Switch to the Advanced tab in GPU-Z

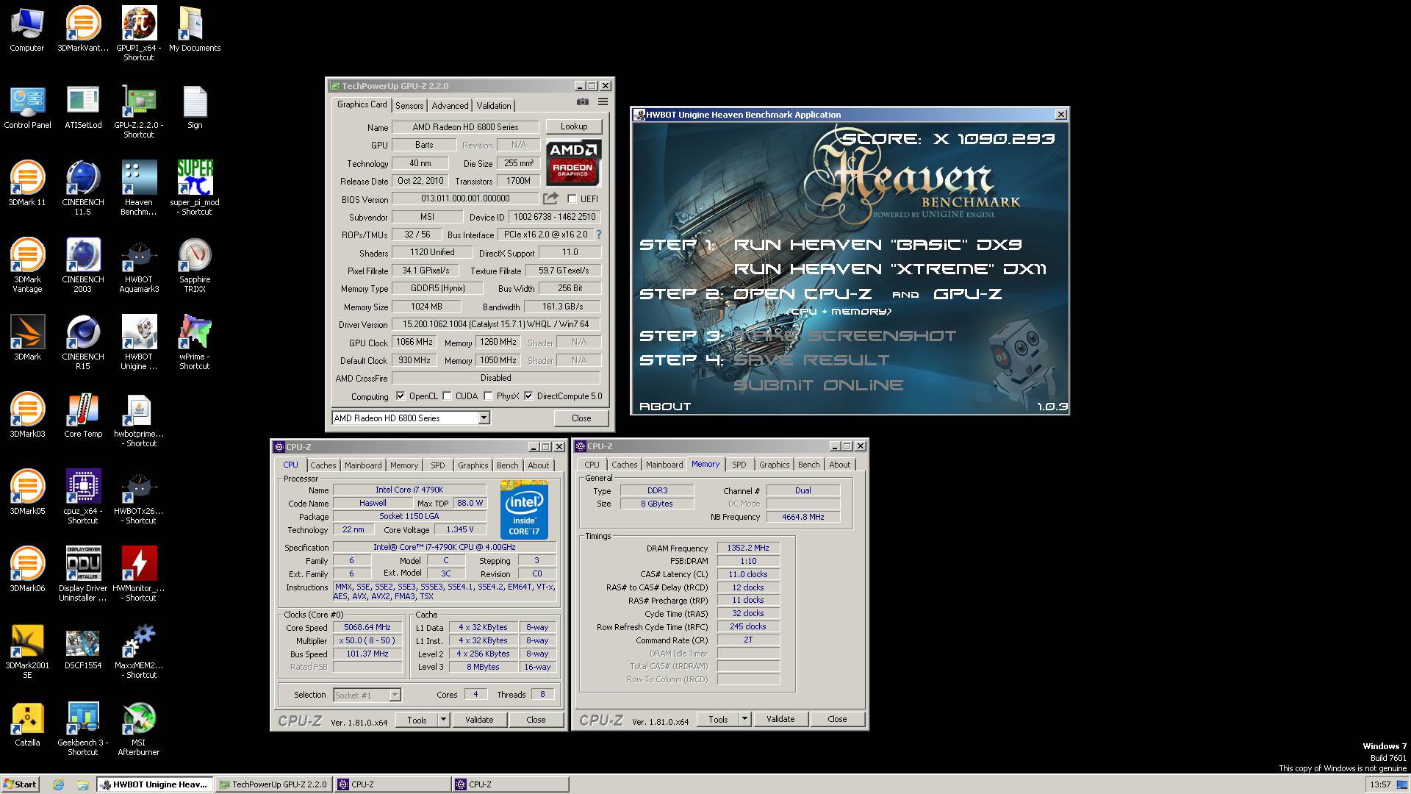(x=450, y=106)
